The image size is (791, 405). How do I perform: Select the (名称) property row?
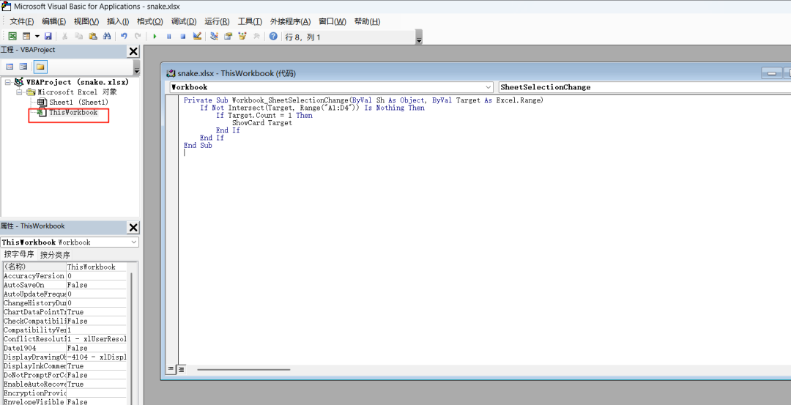click(x=65, y=267)
